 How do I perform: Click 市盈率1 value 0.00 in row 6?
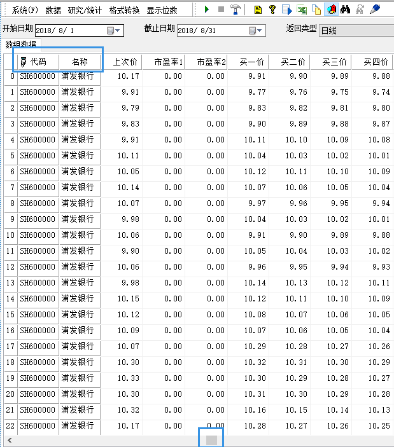173,172
